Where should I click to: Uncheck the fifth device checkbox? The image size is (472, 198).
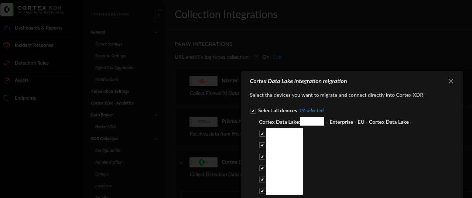(262, 180)
